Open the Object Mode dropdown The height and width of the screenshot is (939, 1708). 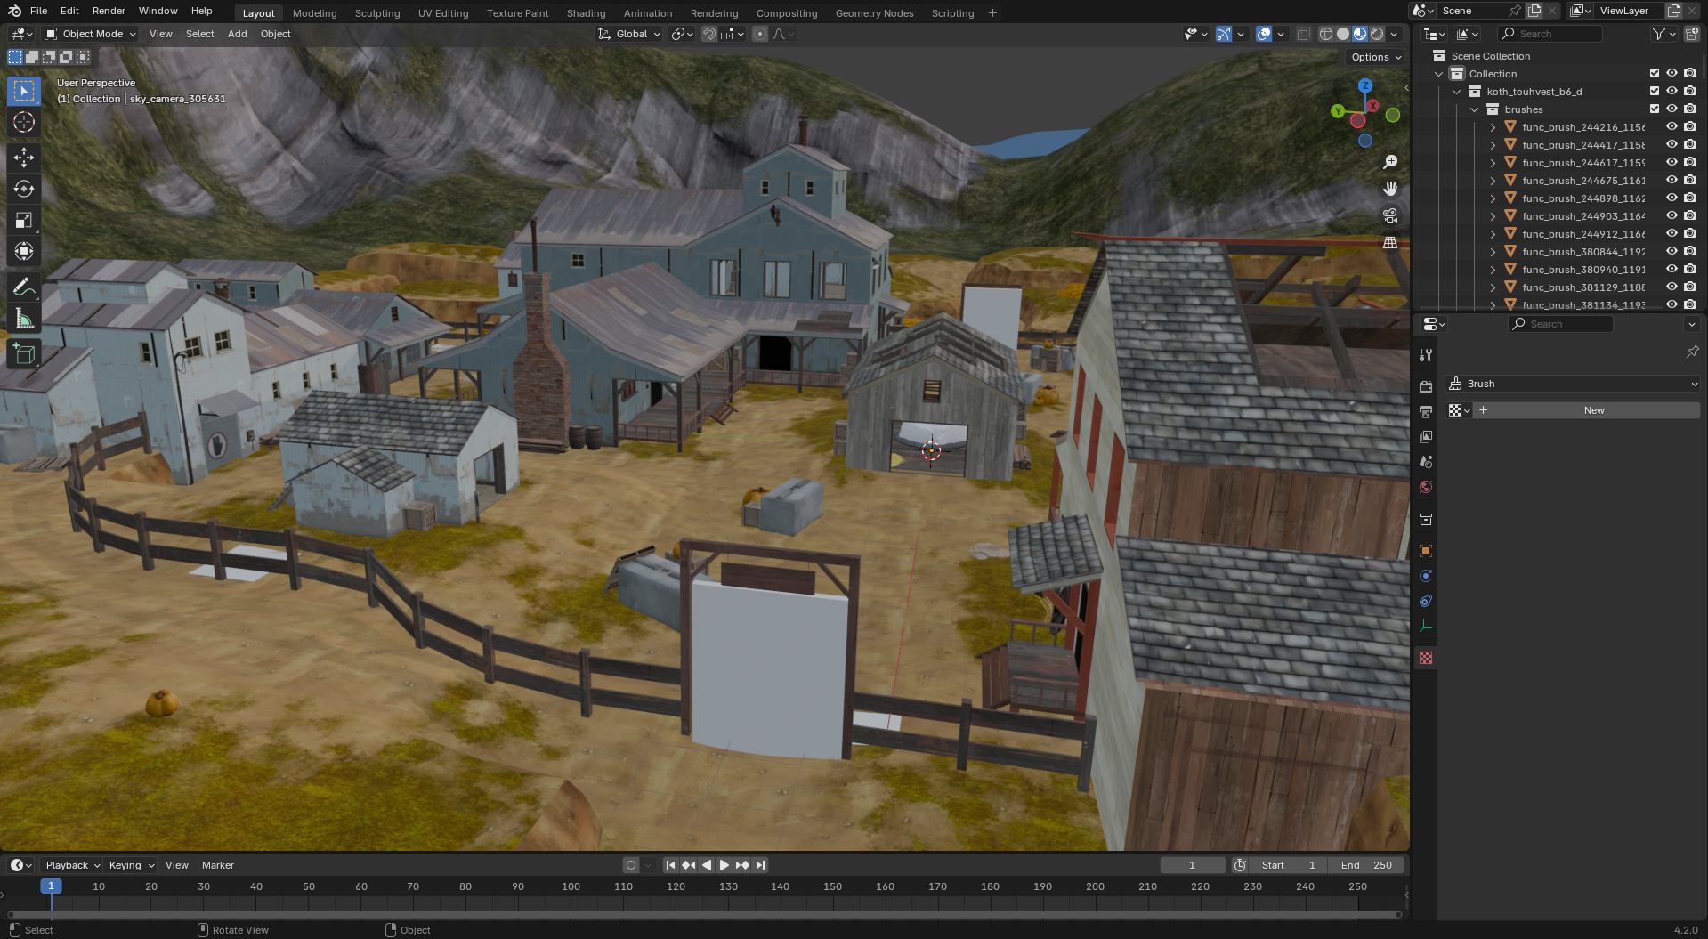90,34
